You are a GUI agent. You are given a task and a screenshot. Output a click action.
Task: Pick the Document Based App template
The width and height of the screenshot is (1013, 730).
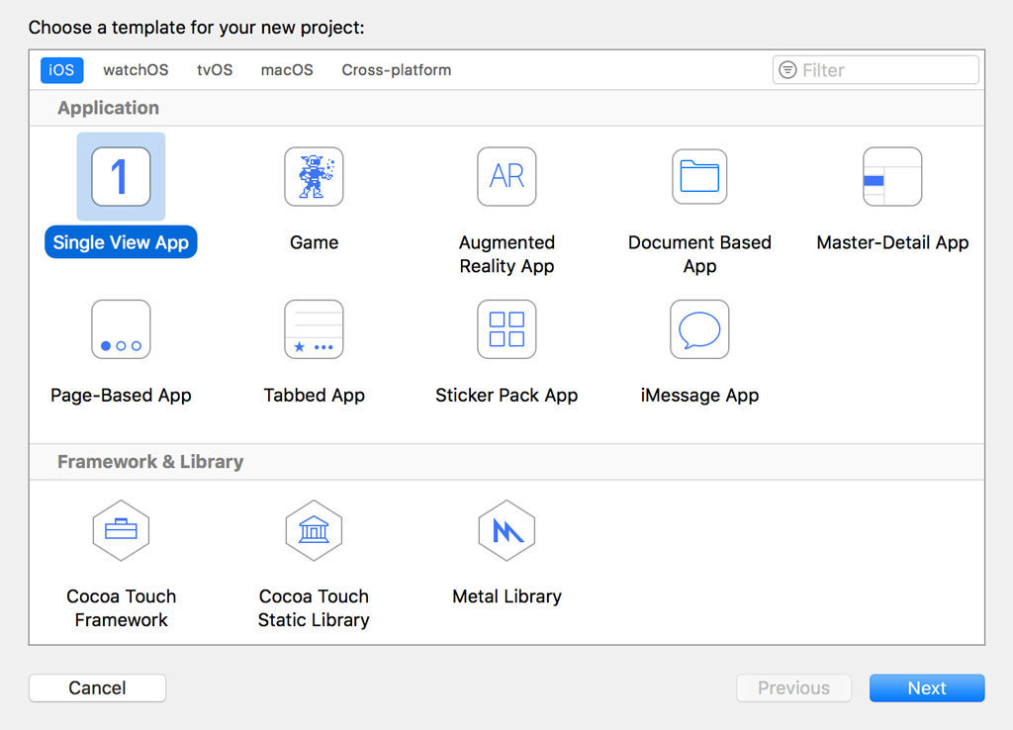699,177
